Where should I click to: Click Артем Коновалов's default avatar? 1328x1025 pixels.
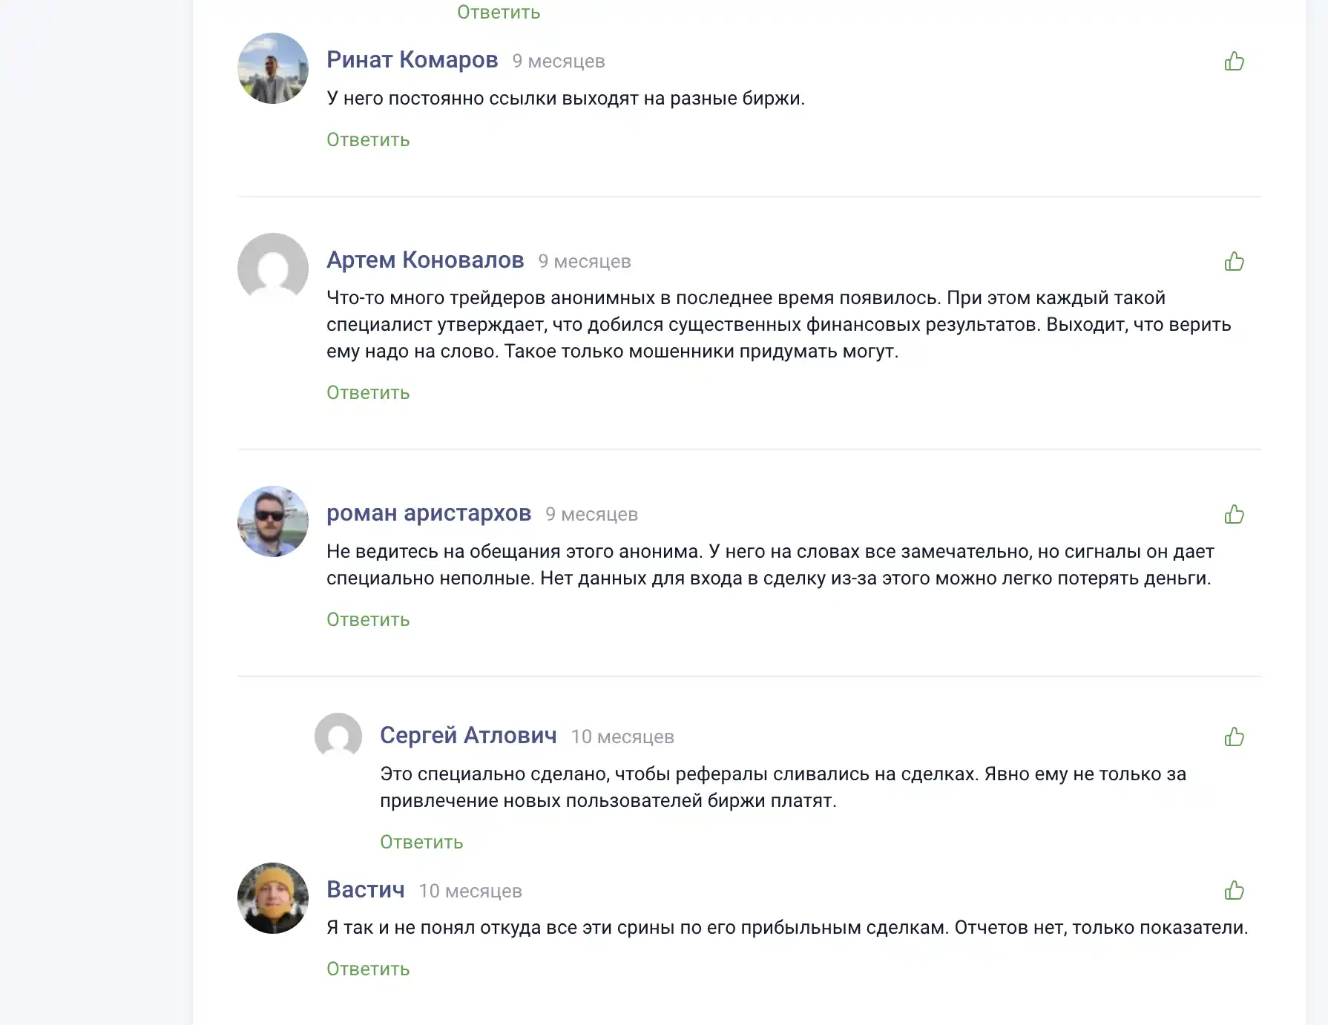[273, 268]
